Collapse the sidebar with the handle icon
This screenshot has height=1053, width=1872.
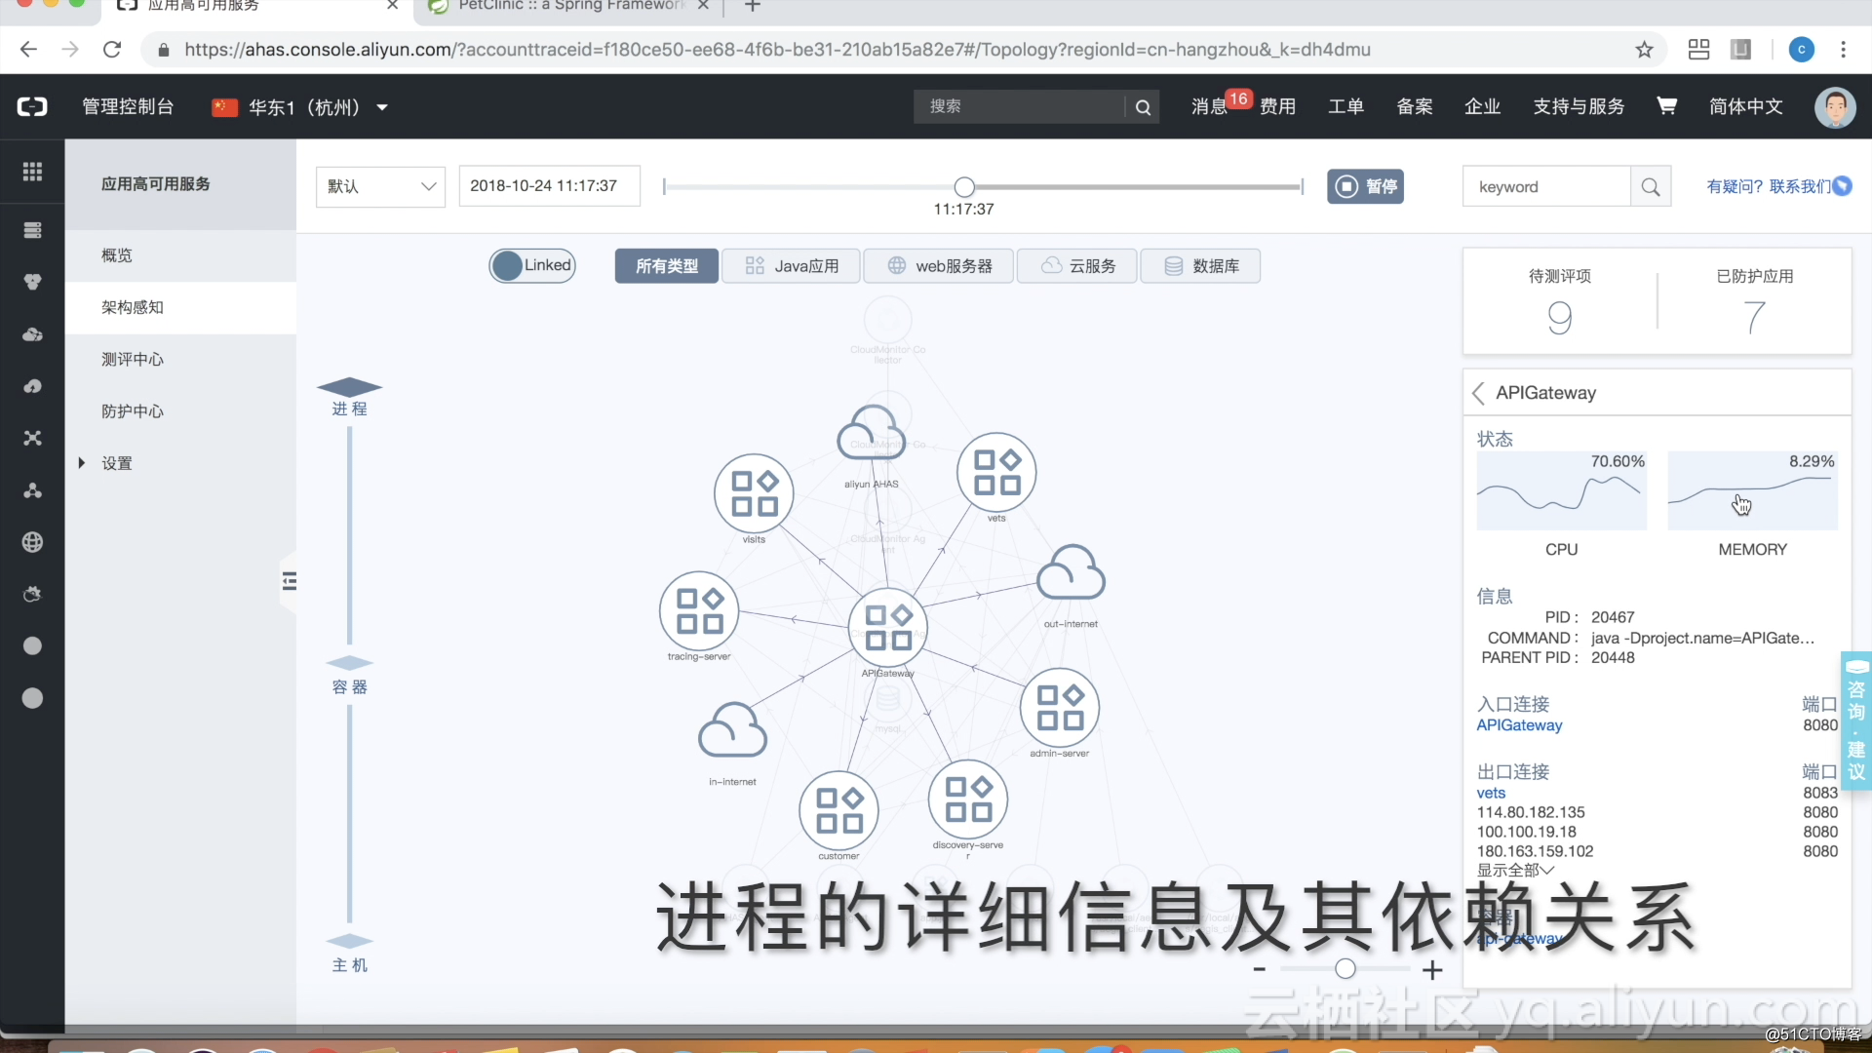289,581
